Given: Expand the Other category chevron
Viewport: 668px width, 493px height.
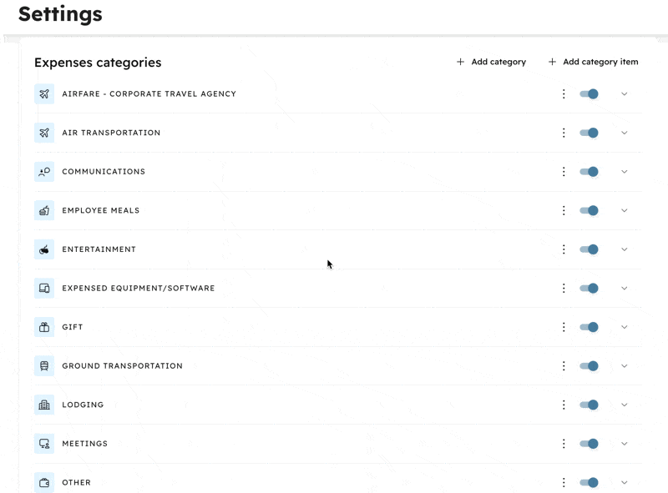Looking at the screenshot, I should (x=624, y=483).
